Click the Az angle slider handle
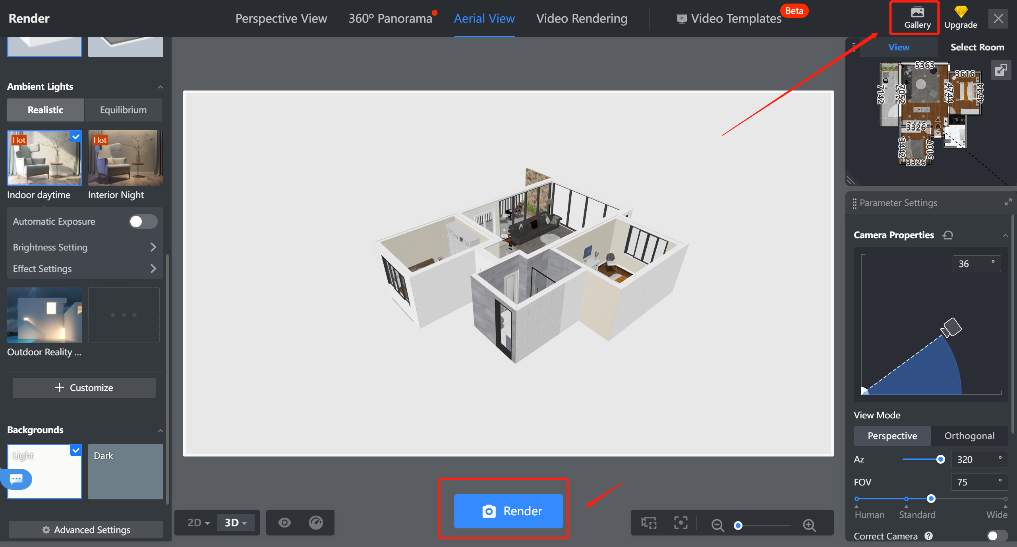The image size is (1017, 547). tap(940, 459)
